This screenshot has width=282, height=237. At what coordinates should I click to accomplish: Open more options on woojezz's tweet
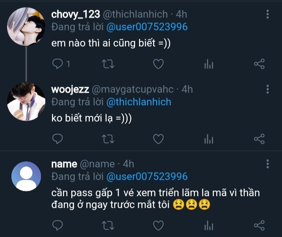click(268, 89)
